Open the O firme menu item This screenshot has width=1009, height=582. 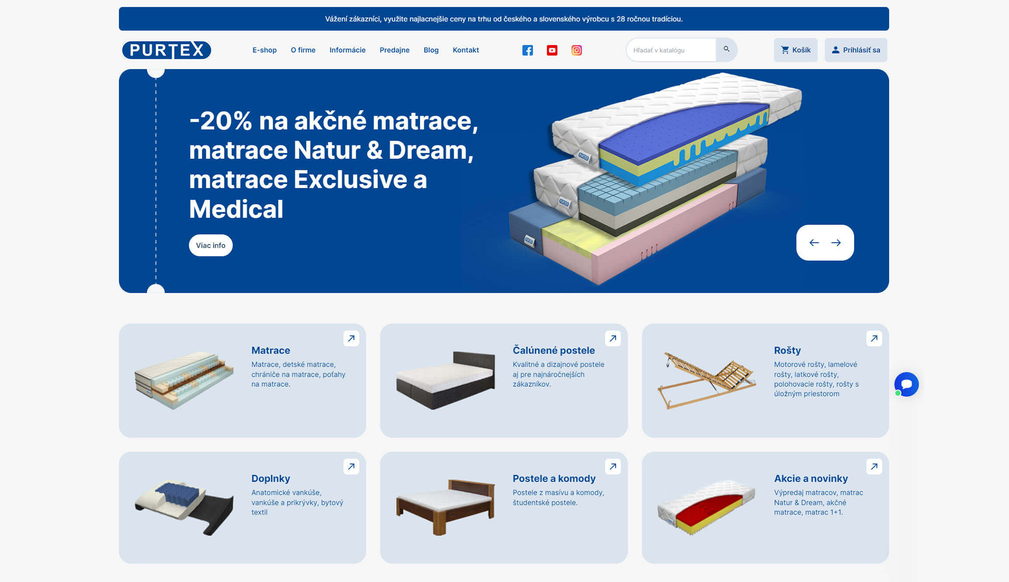click(x=303, y=50)
